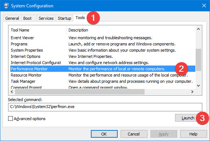Switch to the General tab
This screenshot has width=210, height=141.
click(x=12, y=18)
